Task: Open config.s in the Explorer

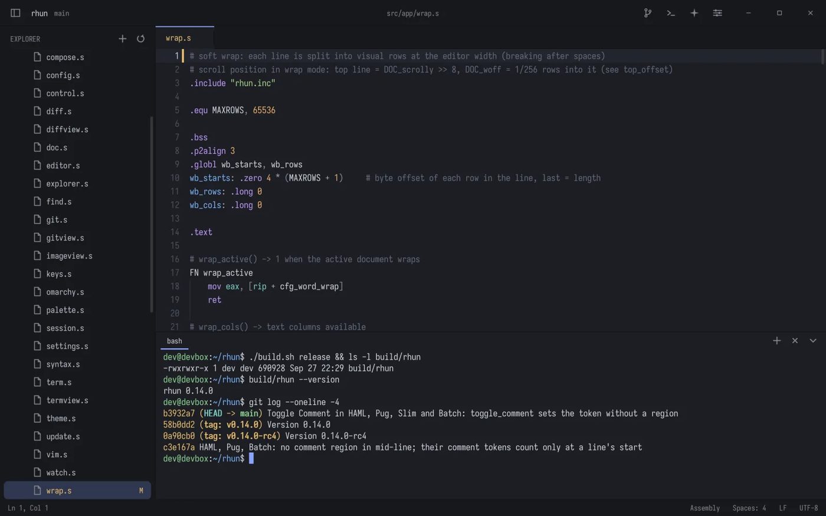Action: point(77,75)
